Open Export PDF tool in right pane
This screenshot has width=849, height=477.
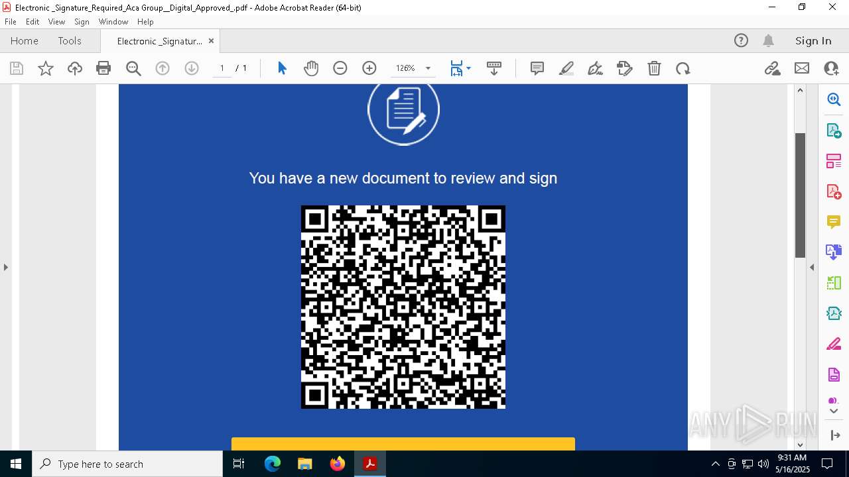[834, 130]
